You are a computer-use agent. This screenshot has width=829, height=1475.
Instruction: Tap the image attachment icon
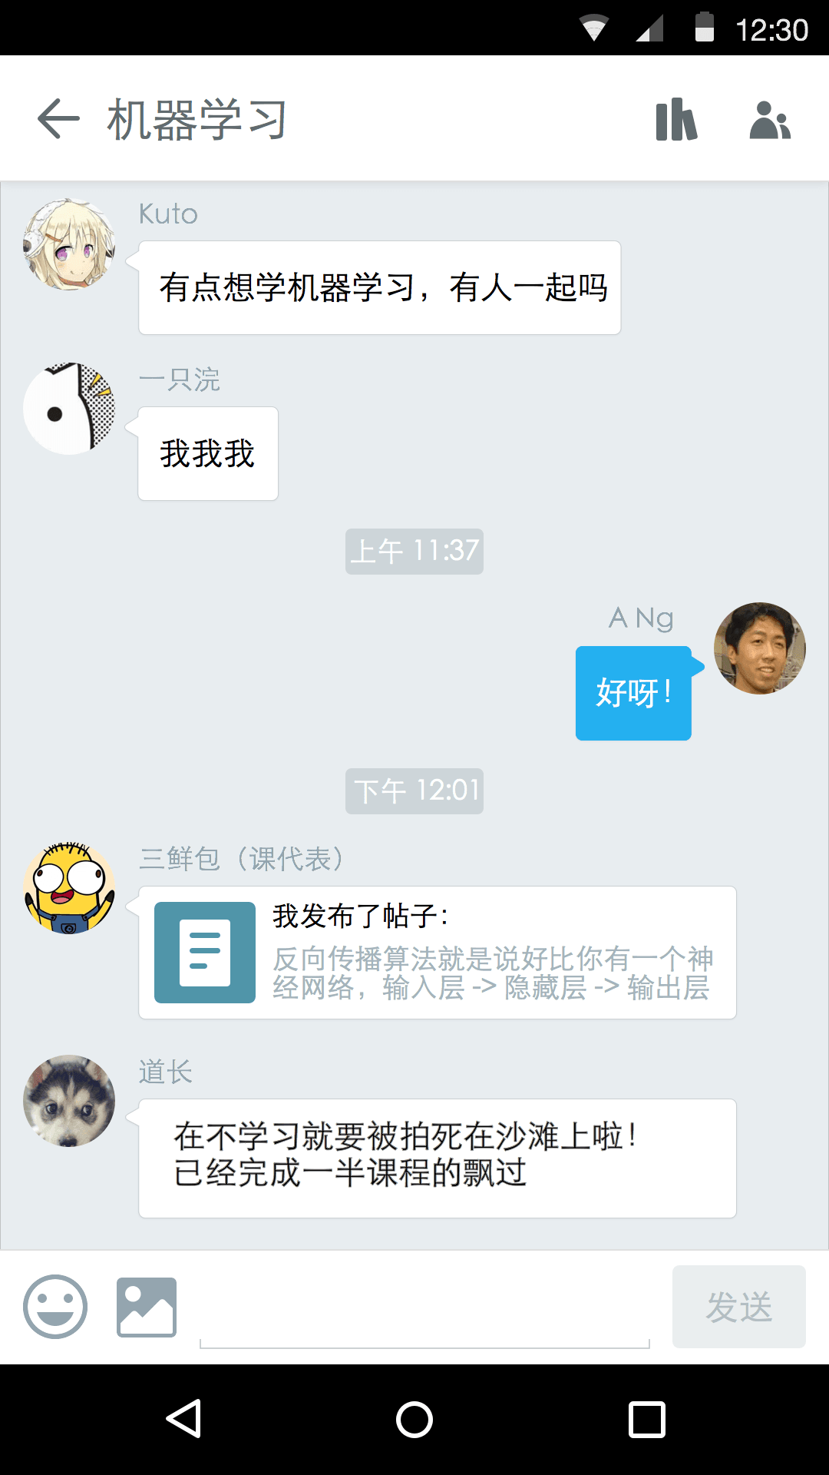(147, 1307)
